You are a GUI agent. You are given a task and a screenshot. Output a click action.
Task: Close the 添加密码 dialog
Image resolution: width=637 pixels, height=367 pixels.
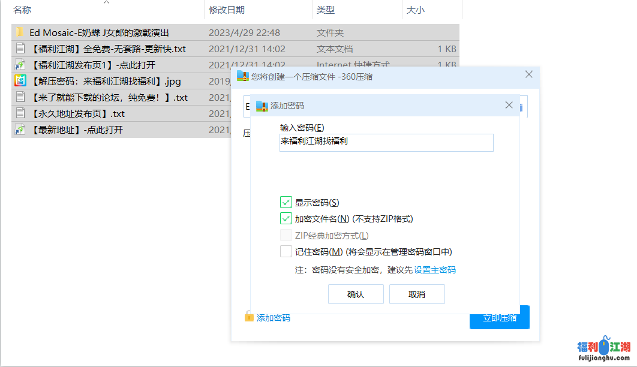(509, 105)
